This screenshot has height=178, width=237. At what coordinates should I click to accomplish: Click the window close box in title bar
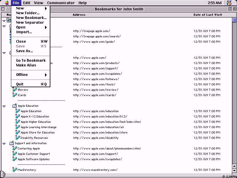coord(3,9)
